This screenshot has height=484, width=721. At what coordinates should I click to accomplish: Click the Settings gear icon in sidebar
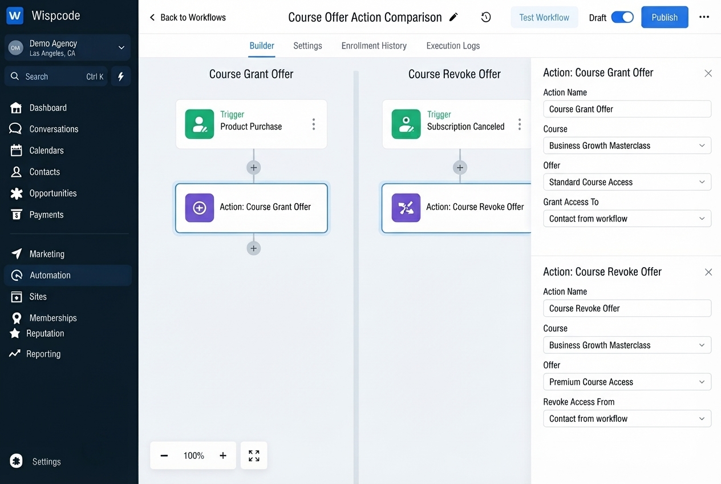tap(17, 461)
